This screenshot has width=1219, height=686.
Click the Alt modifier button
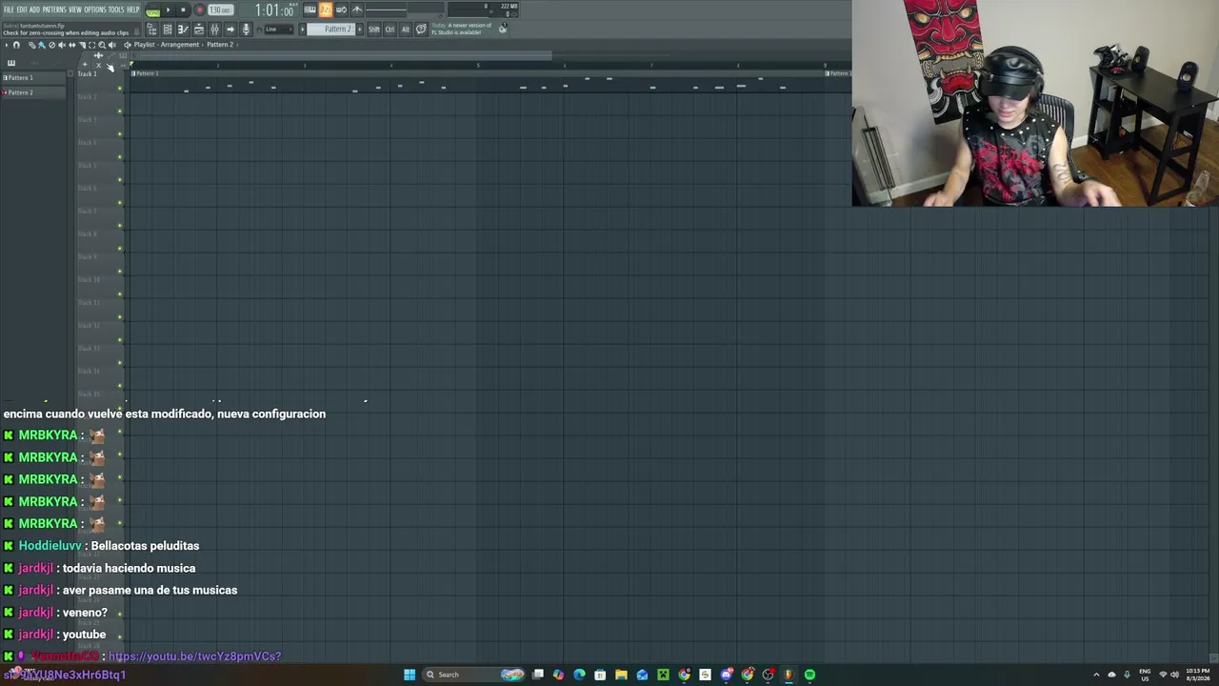click(x=405, y=30)
